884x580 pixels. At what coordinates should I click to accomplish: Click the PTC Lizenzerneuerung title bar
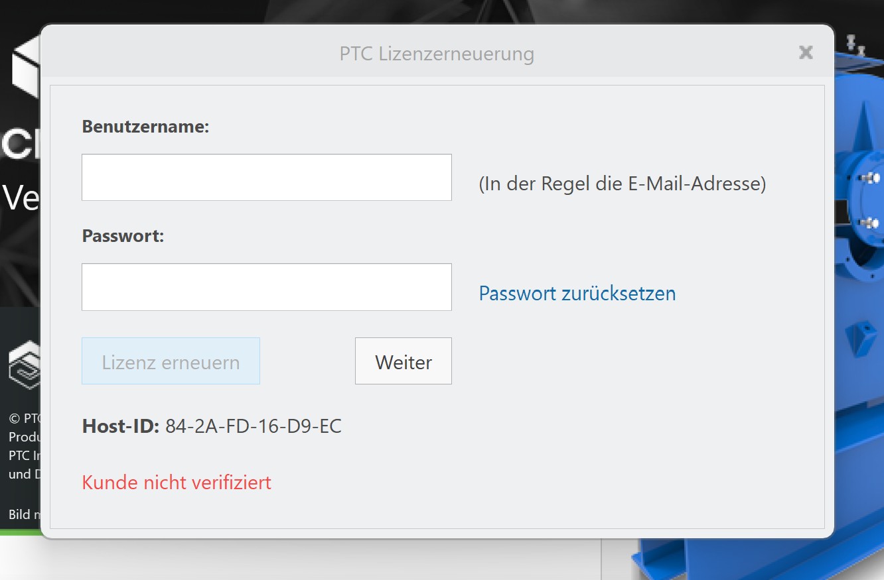tap(436, 54)
